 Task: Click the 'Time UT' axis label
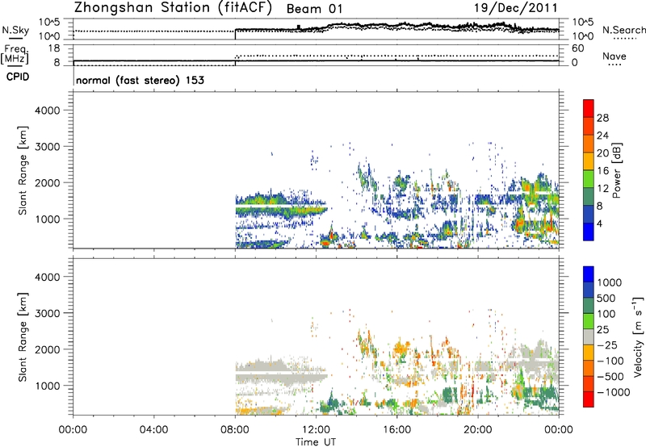click(x=316, y=442)
